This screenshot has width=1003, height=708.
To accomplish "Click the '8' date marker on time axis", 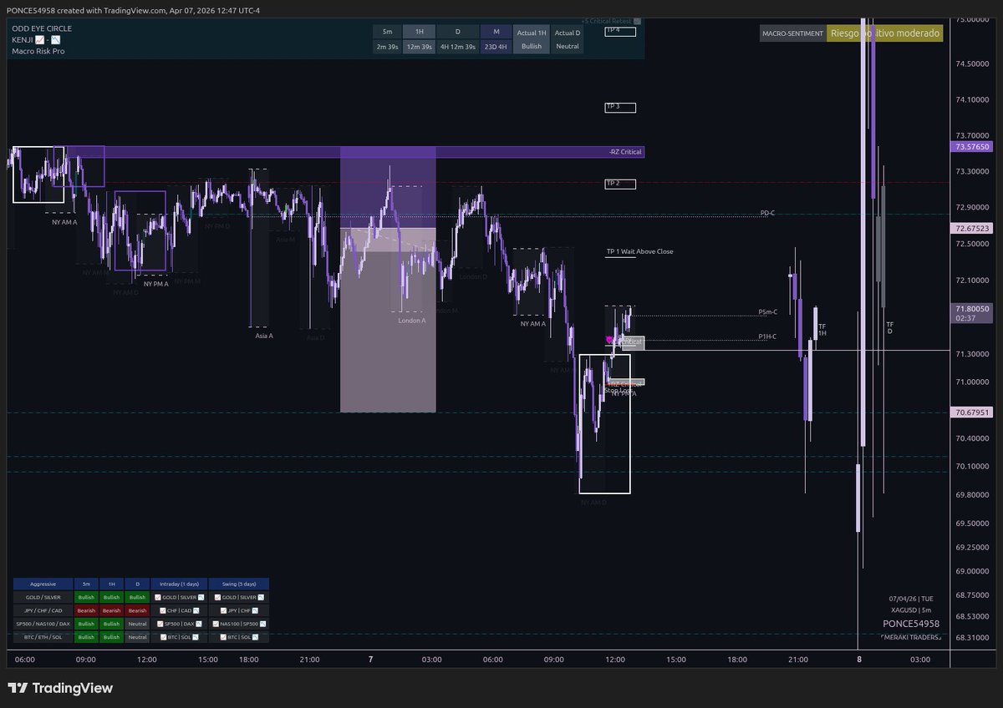I will point(858,660).
